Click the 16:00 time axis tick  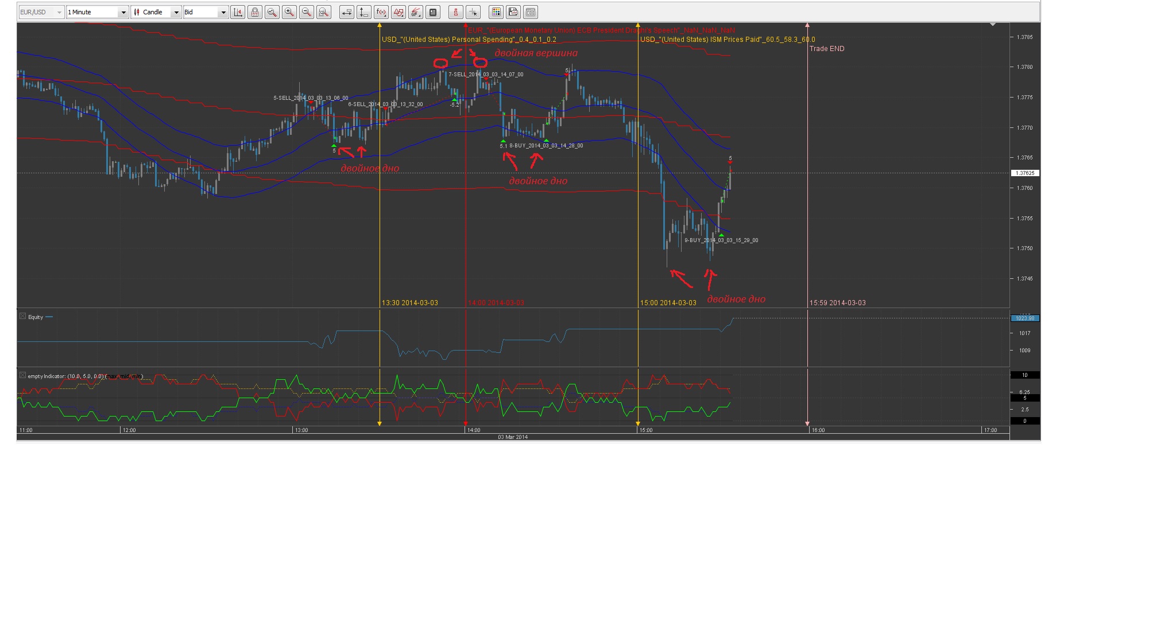[818, 430]
